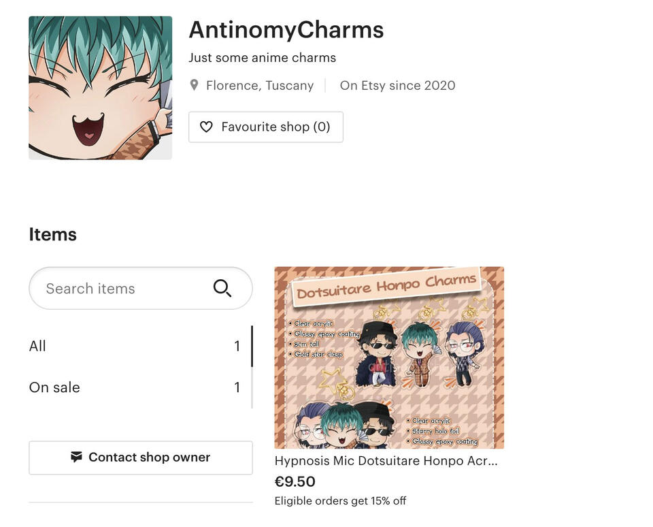The height and width of the screenshot is (527, 653).
Task: Open the AntinomyCharms shop avatar image
Action: tap(101, 88)
